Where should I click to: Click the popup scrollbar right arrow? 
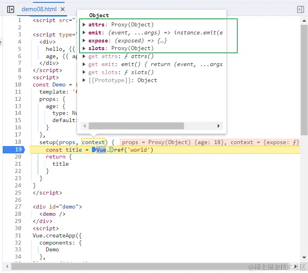[x=218, y=126]
